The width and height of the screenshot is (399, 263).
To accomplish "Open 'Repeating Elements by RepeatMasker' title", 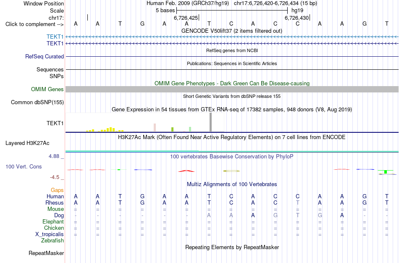I will [x=232, y=247].
